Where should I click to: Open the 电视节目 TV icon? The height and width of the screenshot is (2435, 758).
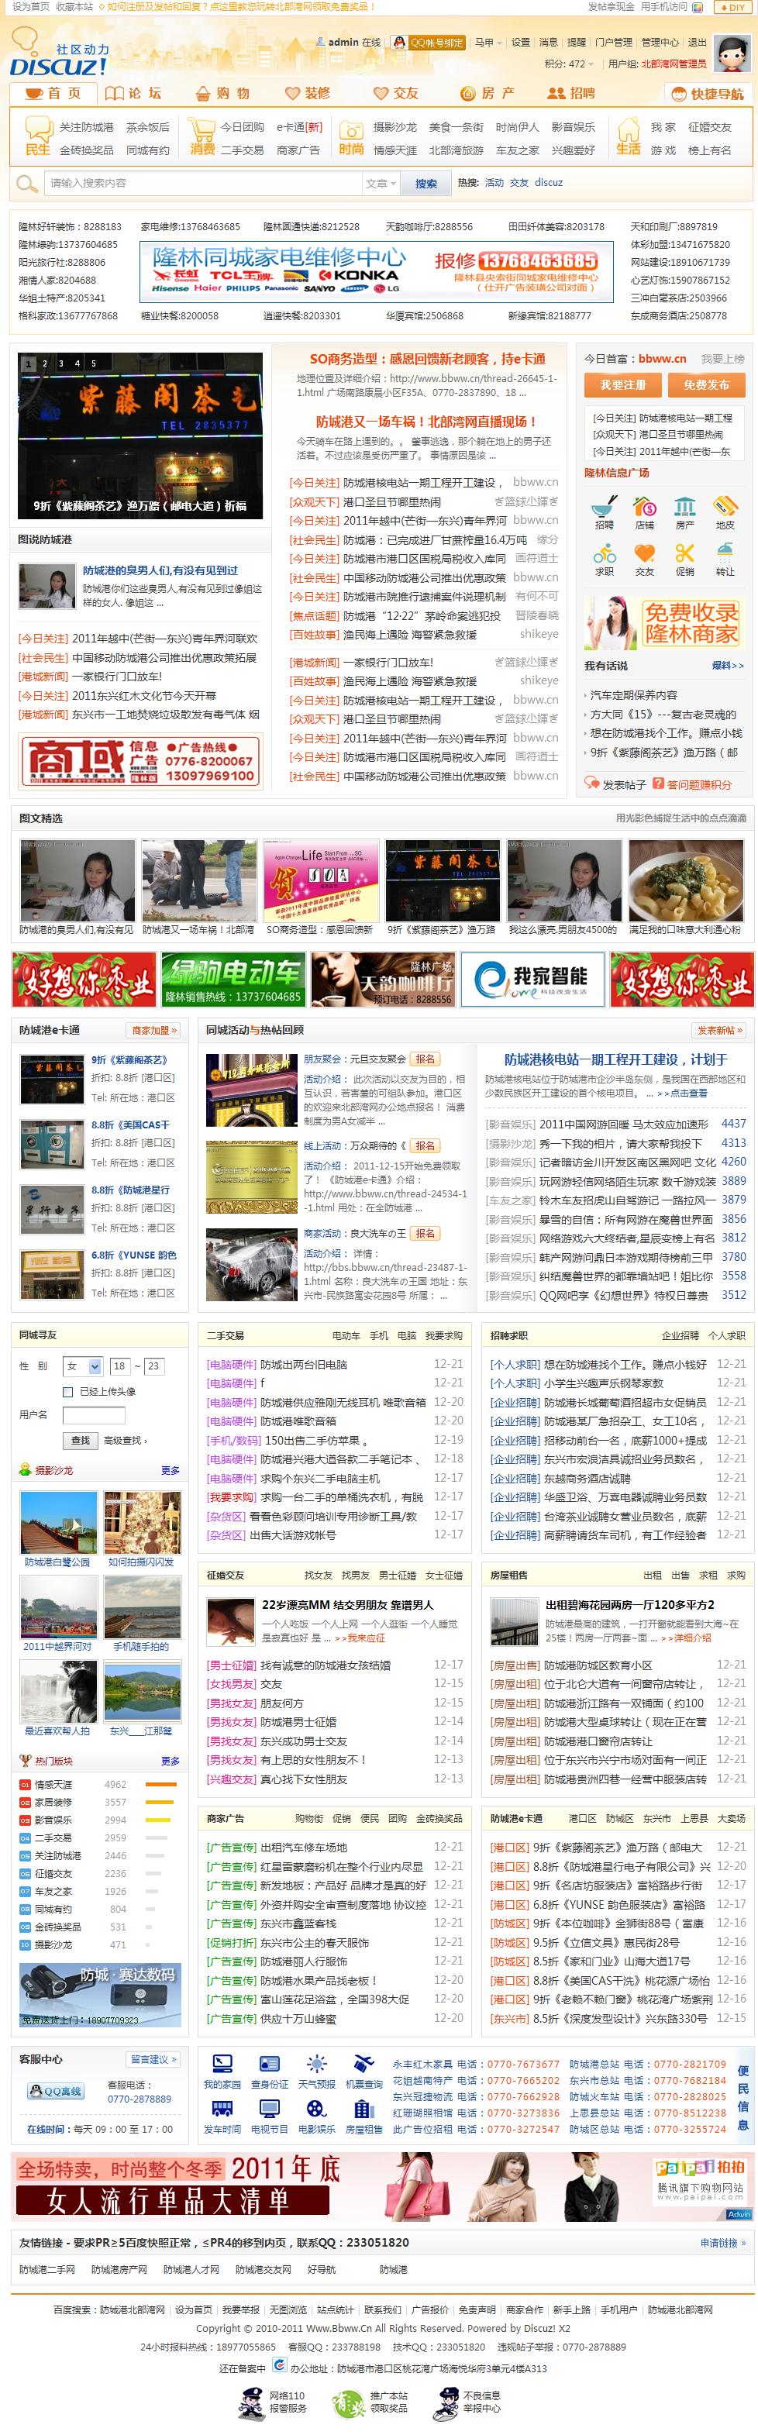pos(270,2109)
